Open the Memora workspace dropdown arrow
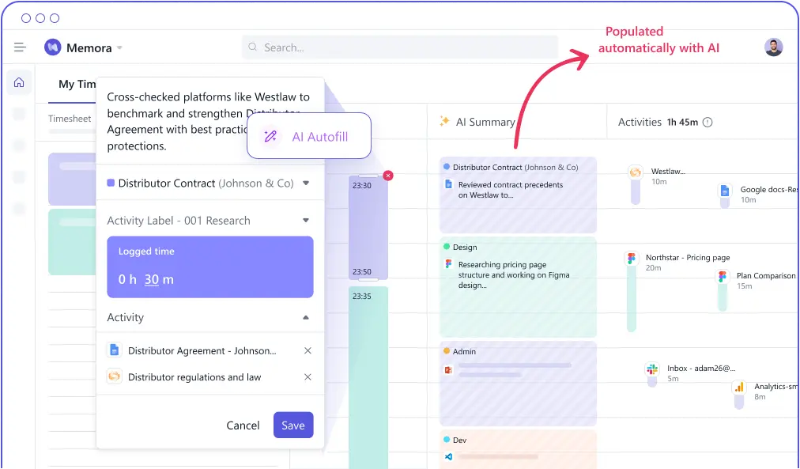This screenshot has width=800, height=469. point(119,48)
